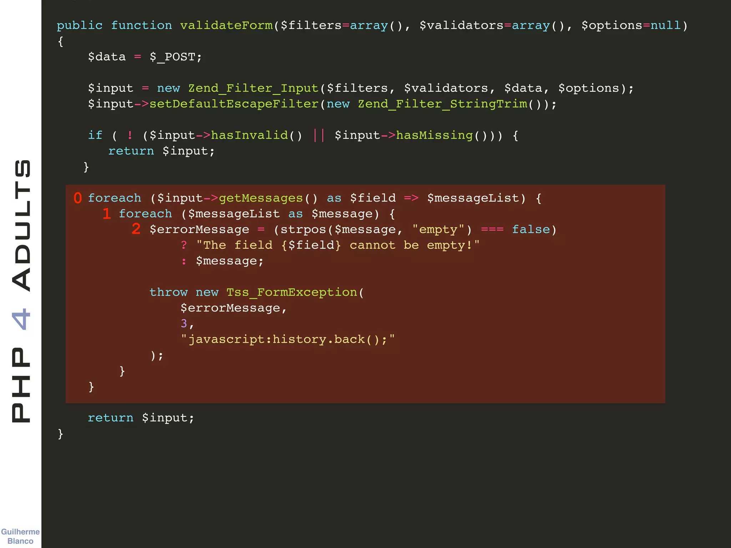Click the 'function' keyword in the signature
The width and height of the screenshot is (731, 548).
(141, 26)
